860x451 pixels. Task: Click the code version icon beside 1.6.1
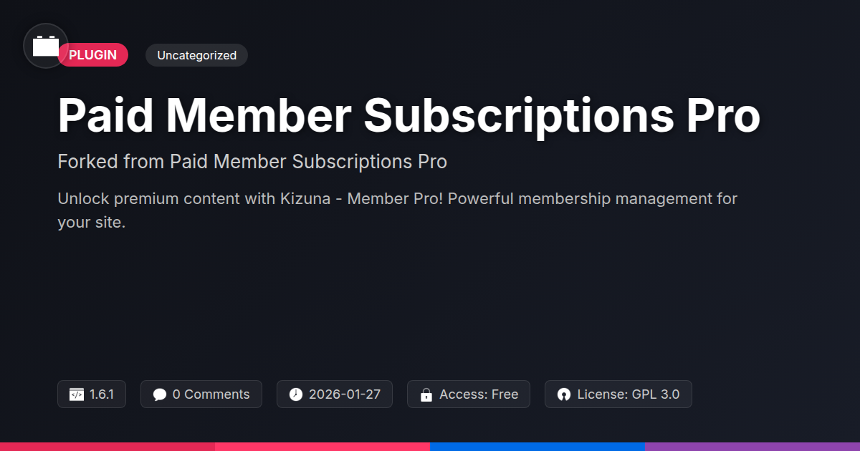[x=77, y=394]
